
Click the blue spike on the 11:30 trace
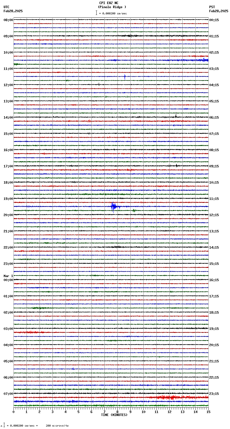(125, 77)
